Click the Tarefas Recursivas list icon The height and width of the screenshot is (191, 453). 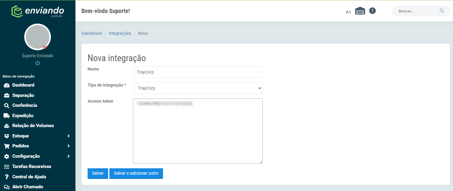click(x=7, y=166)
